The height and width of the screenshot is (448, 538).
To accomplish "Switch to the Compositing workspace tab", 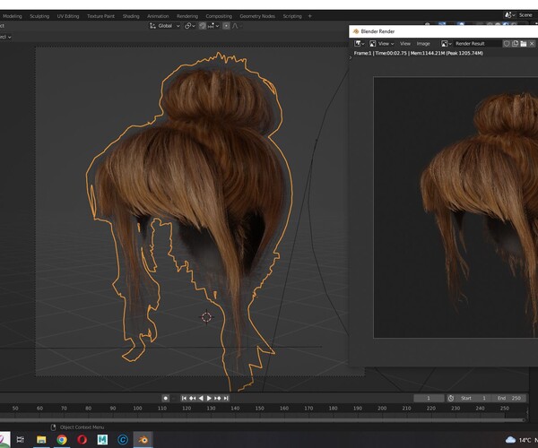I will 219,16.
